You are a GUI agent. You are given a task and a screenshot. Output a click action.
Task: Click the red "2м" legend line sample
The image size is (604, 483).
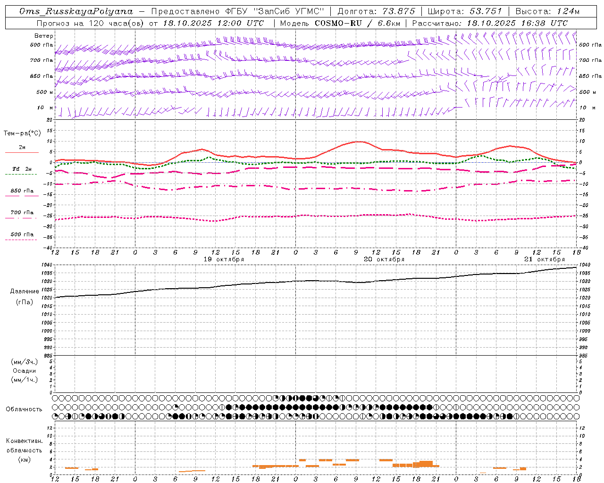22,152
